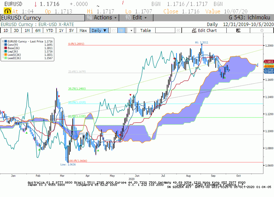This screenshot has height=197, width=274.
Task: Click the Lead1(26) orange color swatch
Action: (x=6, y=55)
